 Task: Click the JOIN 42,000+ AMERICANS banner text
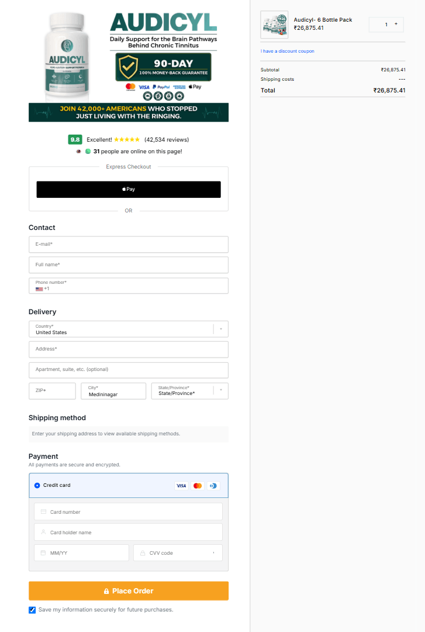[x=129, y=112]
